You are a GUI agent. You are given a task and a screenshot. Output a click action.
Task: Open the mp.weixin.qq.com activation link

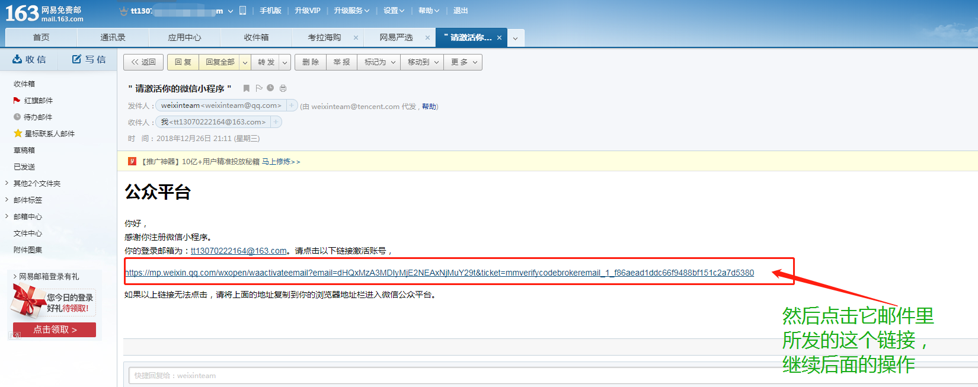point(439,273)
